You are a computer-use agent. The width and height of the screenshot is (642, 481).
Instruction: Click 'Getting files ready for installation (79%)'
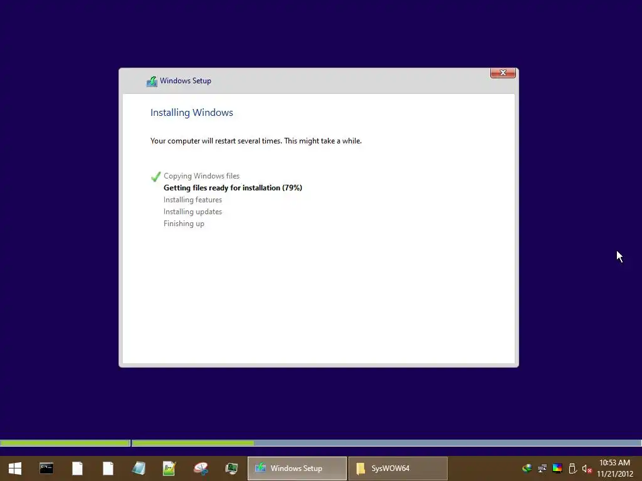(x=233, y=188)
